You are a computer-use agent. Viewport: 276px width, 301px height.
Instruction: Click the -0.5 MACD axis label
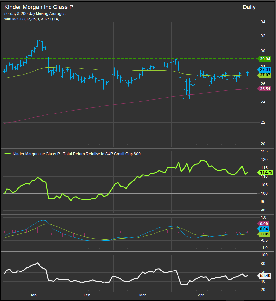[x=264, y=240]
